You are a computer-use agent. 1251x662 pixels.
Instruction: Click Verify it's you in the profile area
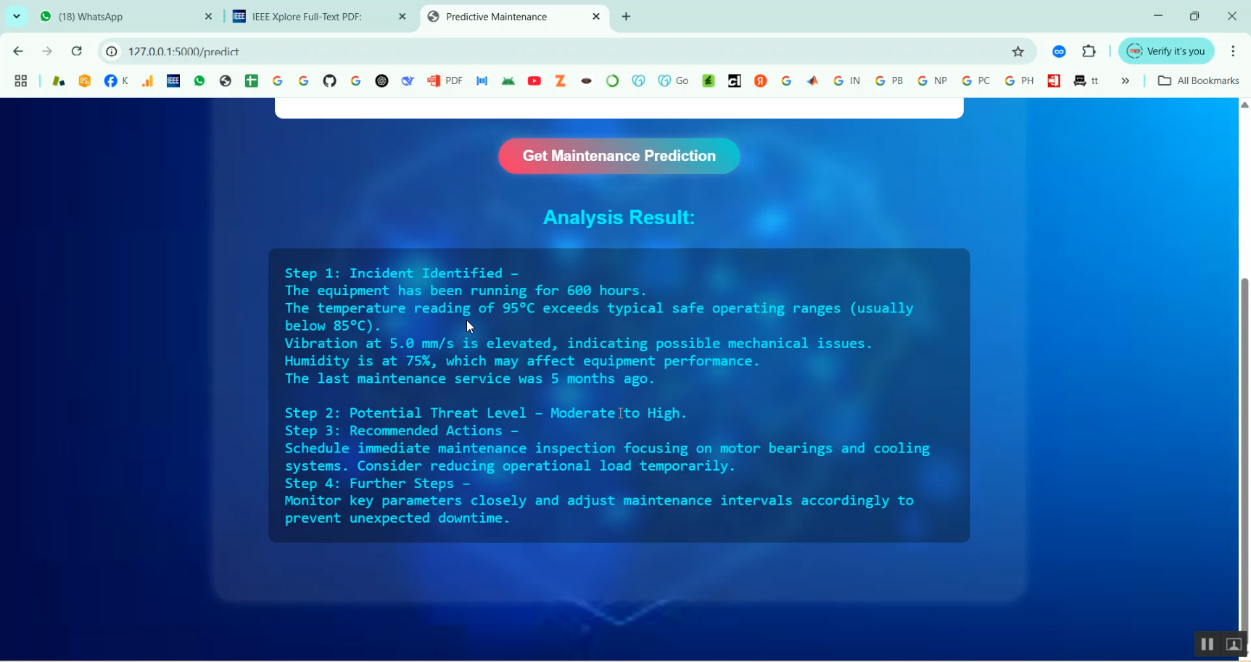point(1166,51)
